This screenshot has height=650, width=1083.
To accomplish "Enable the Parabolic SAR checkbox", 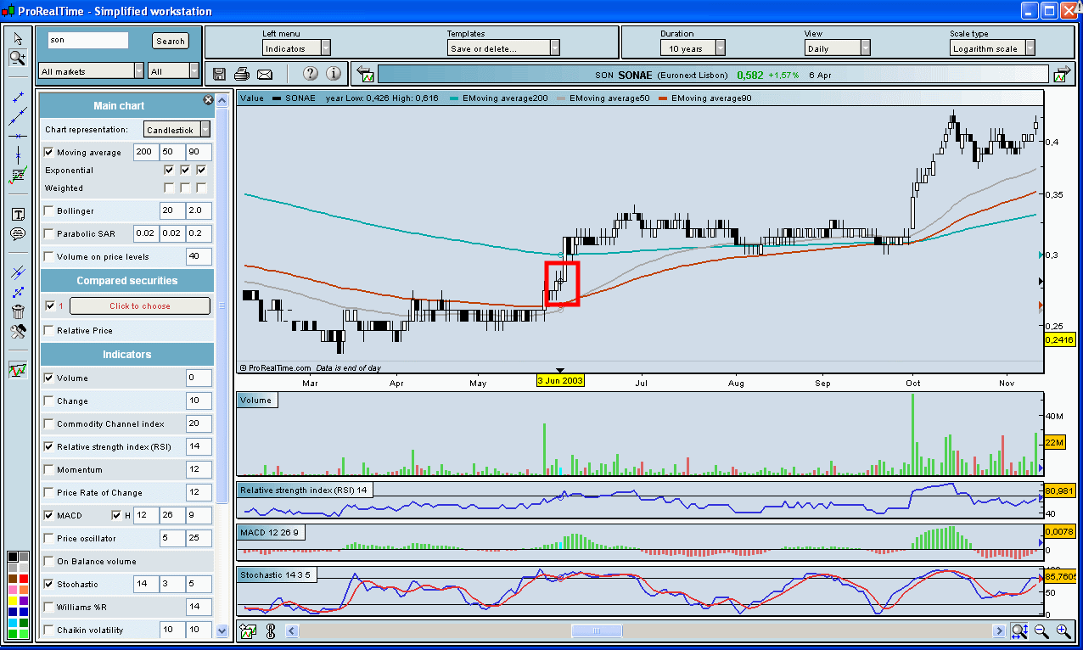I will (x=49, y=233).
